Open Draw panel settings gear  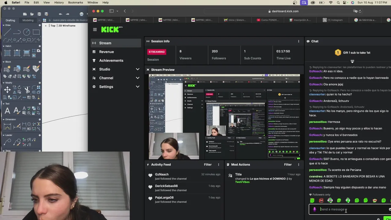[39, 25]
